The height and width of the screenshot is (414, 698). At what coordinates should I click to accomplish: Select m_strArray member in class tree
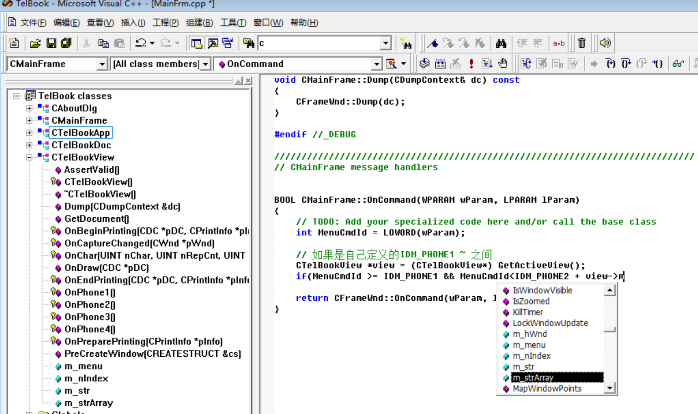click(x=88, y=403)
